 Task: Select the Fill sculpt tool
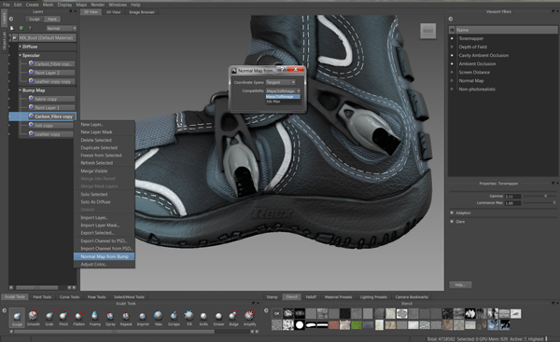(189, 317)
